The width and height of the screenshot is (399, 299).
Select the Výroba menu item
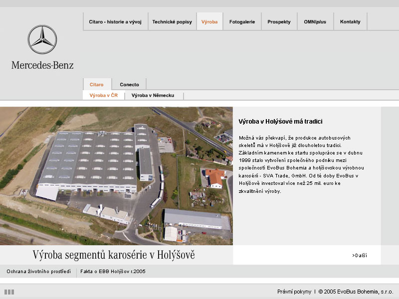coord(209,22)
